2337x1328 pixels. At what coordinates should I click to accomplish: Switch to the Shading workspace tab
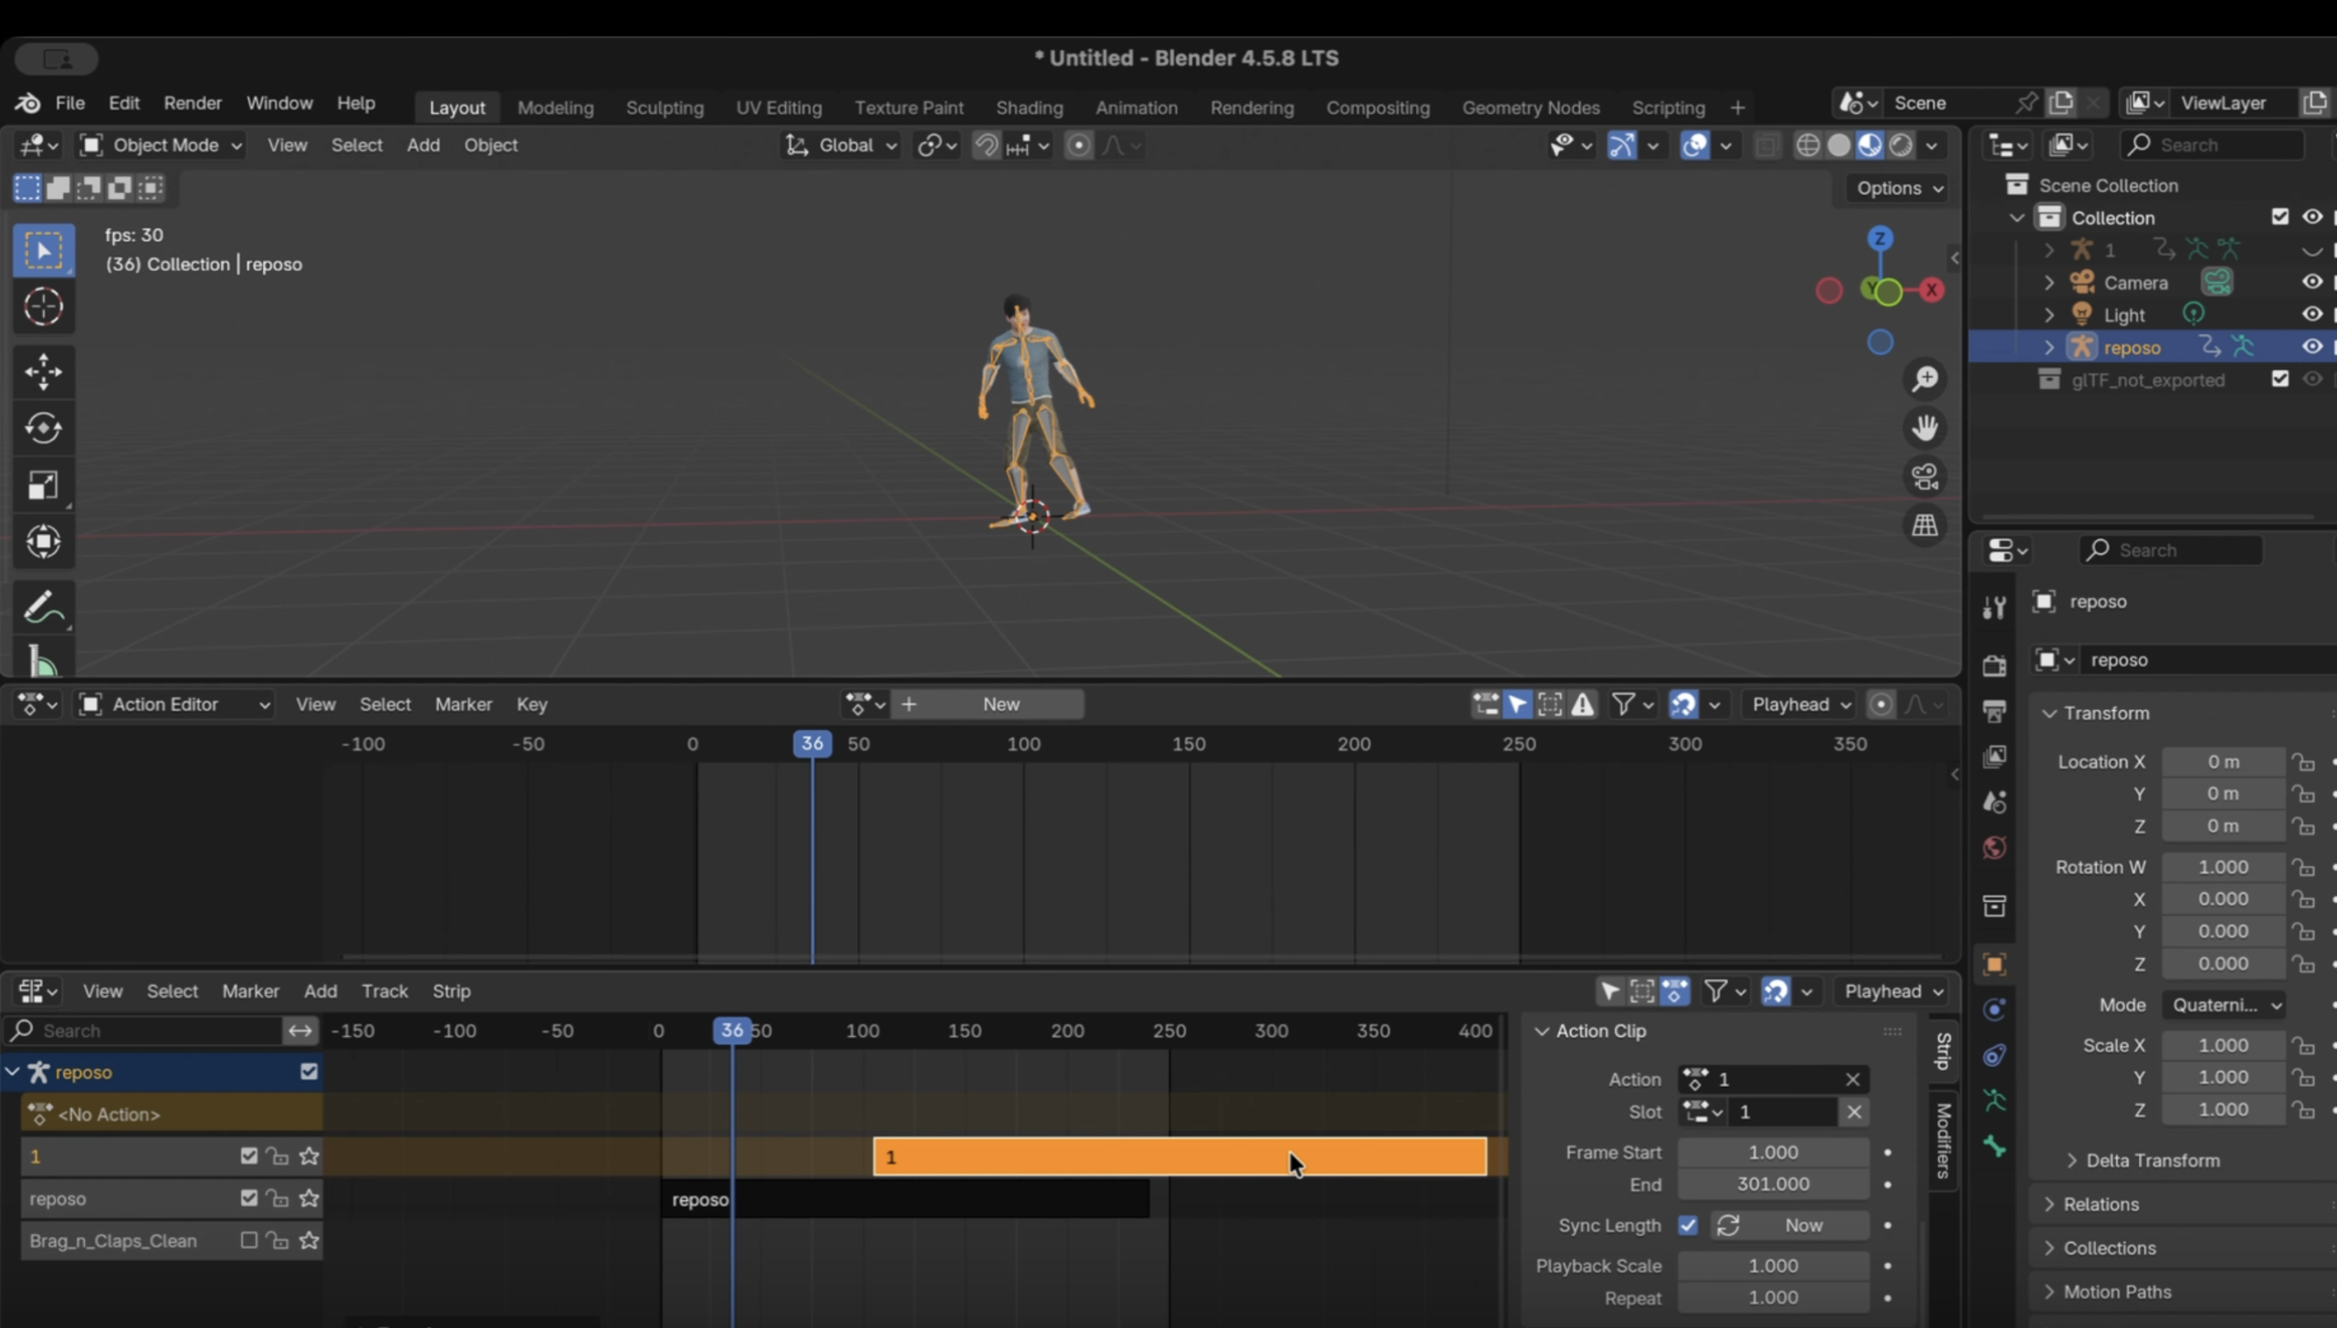[1029, 108]
